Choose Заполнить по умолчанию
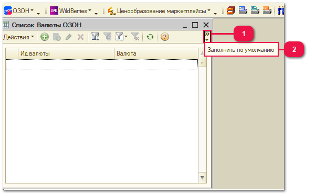 point(241,50)
